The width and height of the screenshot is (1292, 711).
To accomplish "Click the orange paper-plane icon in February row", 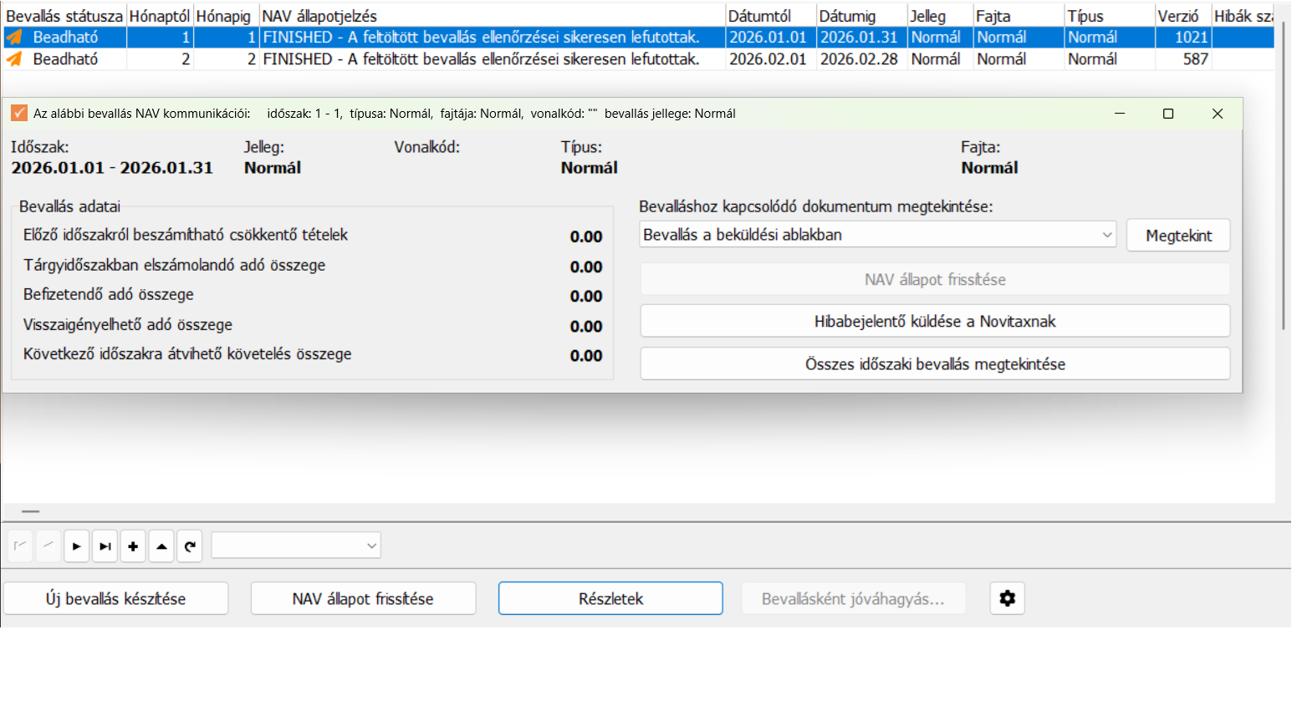I will tap(15, 59).
